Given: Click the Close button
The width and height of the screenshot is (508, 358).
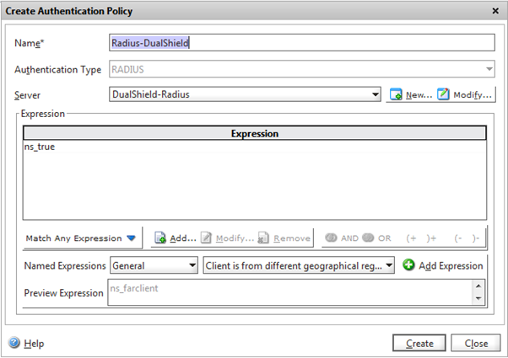Looking at the screenshot, I should [475, 343].
